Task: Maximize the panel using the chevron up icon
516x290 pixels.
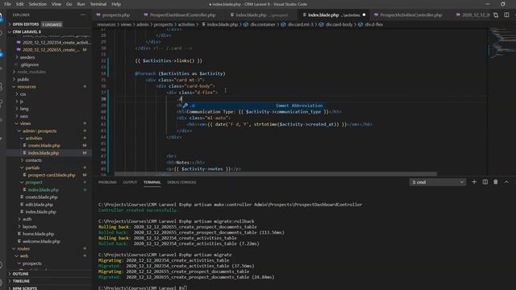Action: tap(506, 182)
